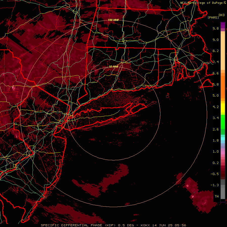Viewport: 227px width, 227px height.
Task: Click the 3.4 scale value
Action: point(216,118)
